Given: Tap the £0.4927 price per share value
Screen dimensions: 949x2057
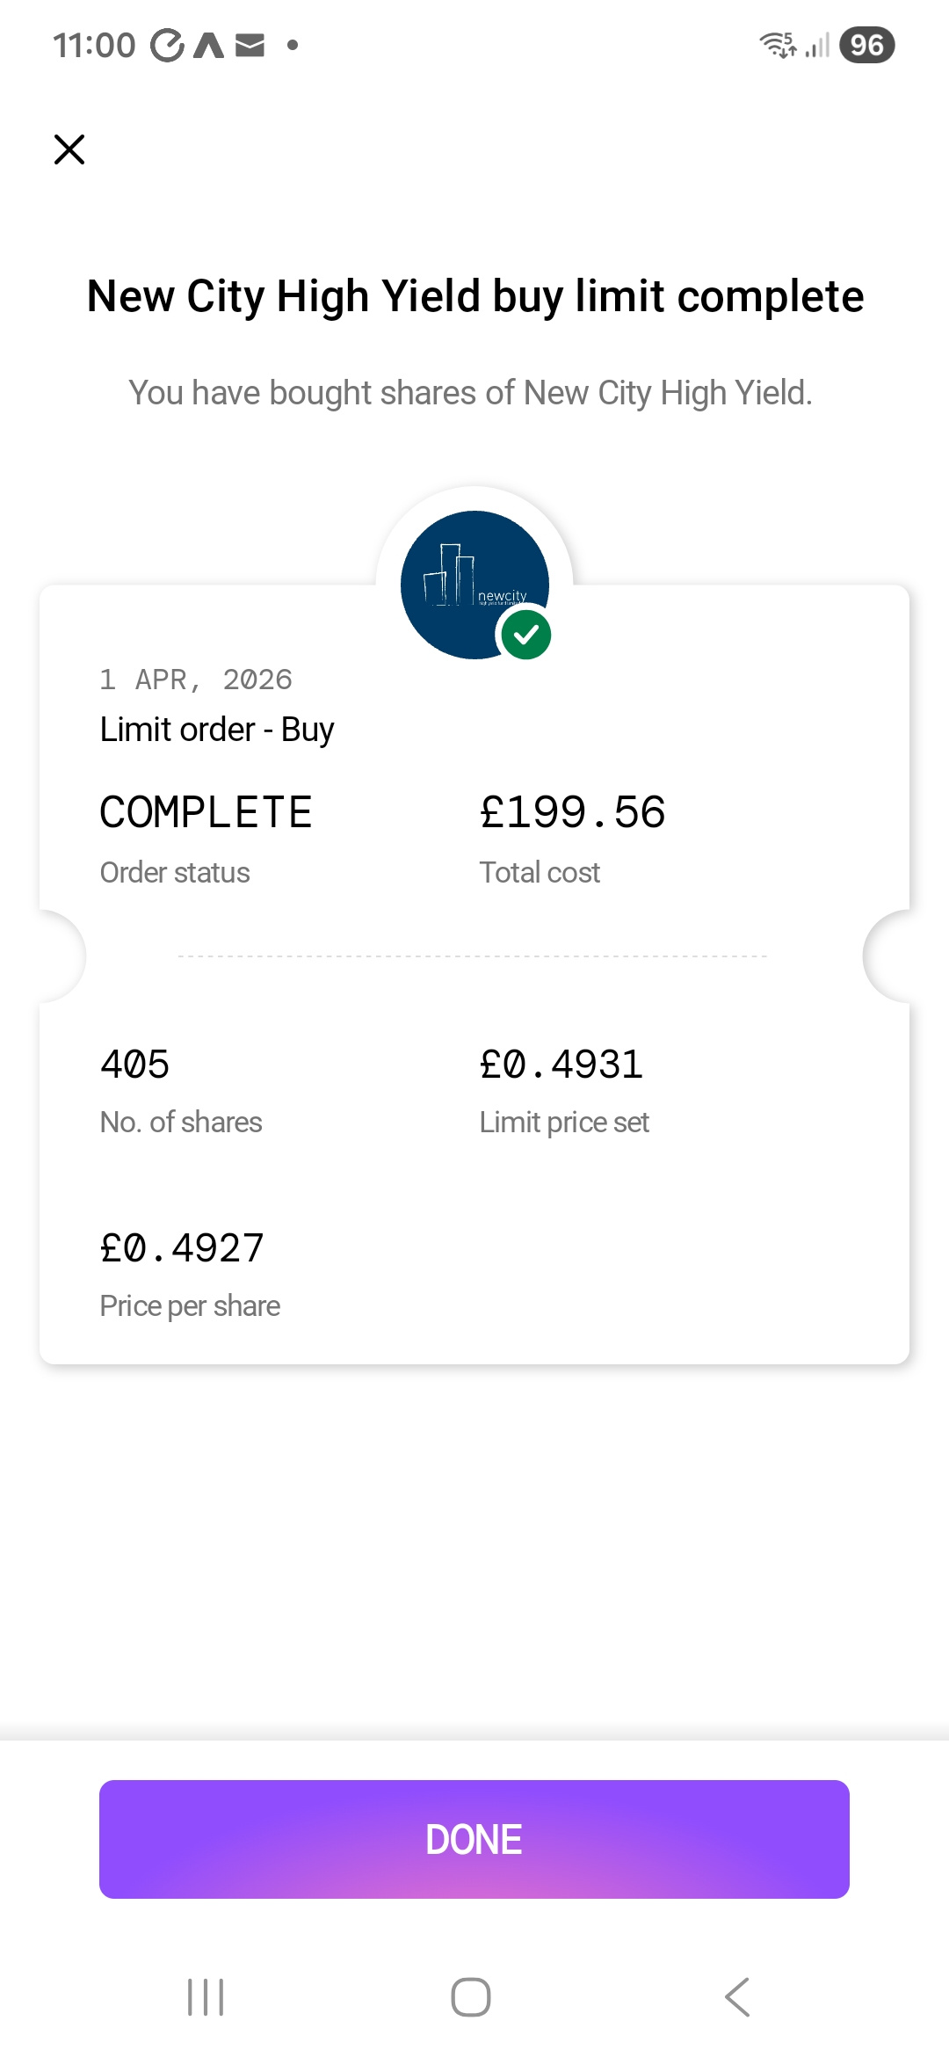Looking at the screenshot, I should click(x=182, y=1248).
